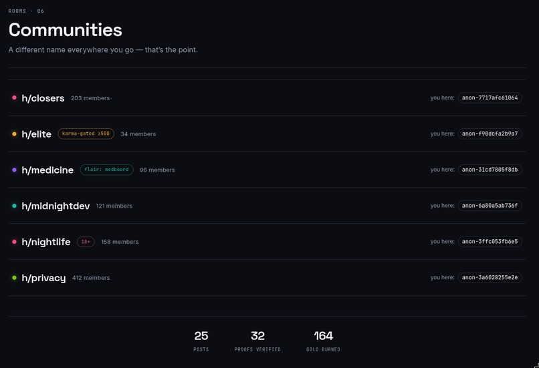Click the Communities heading

66,30
